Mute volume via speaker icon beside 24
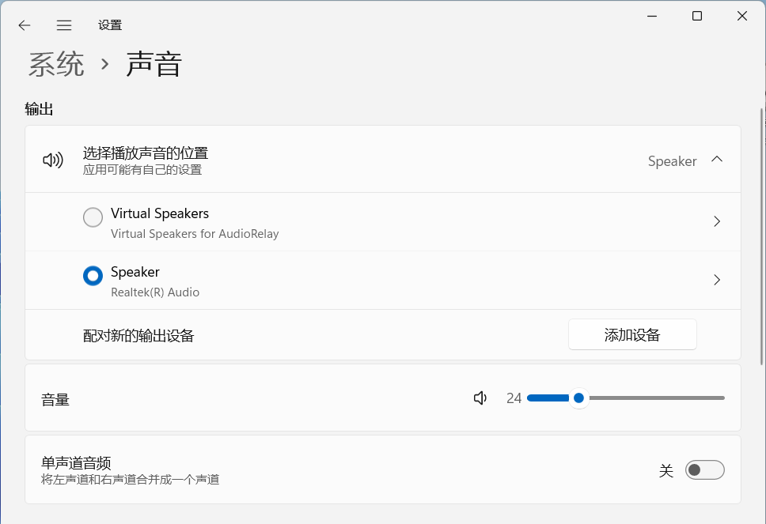 480,398
